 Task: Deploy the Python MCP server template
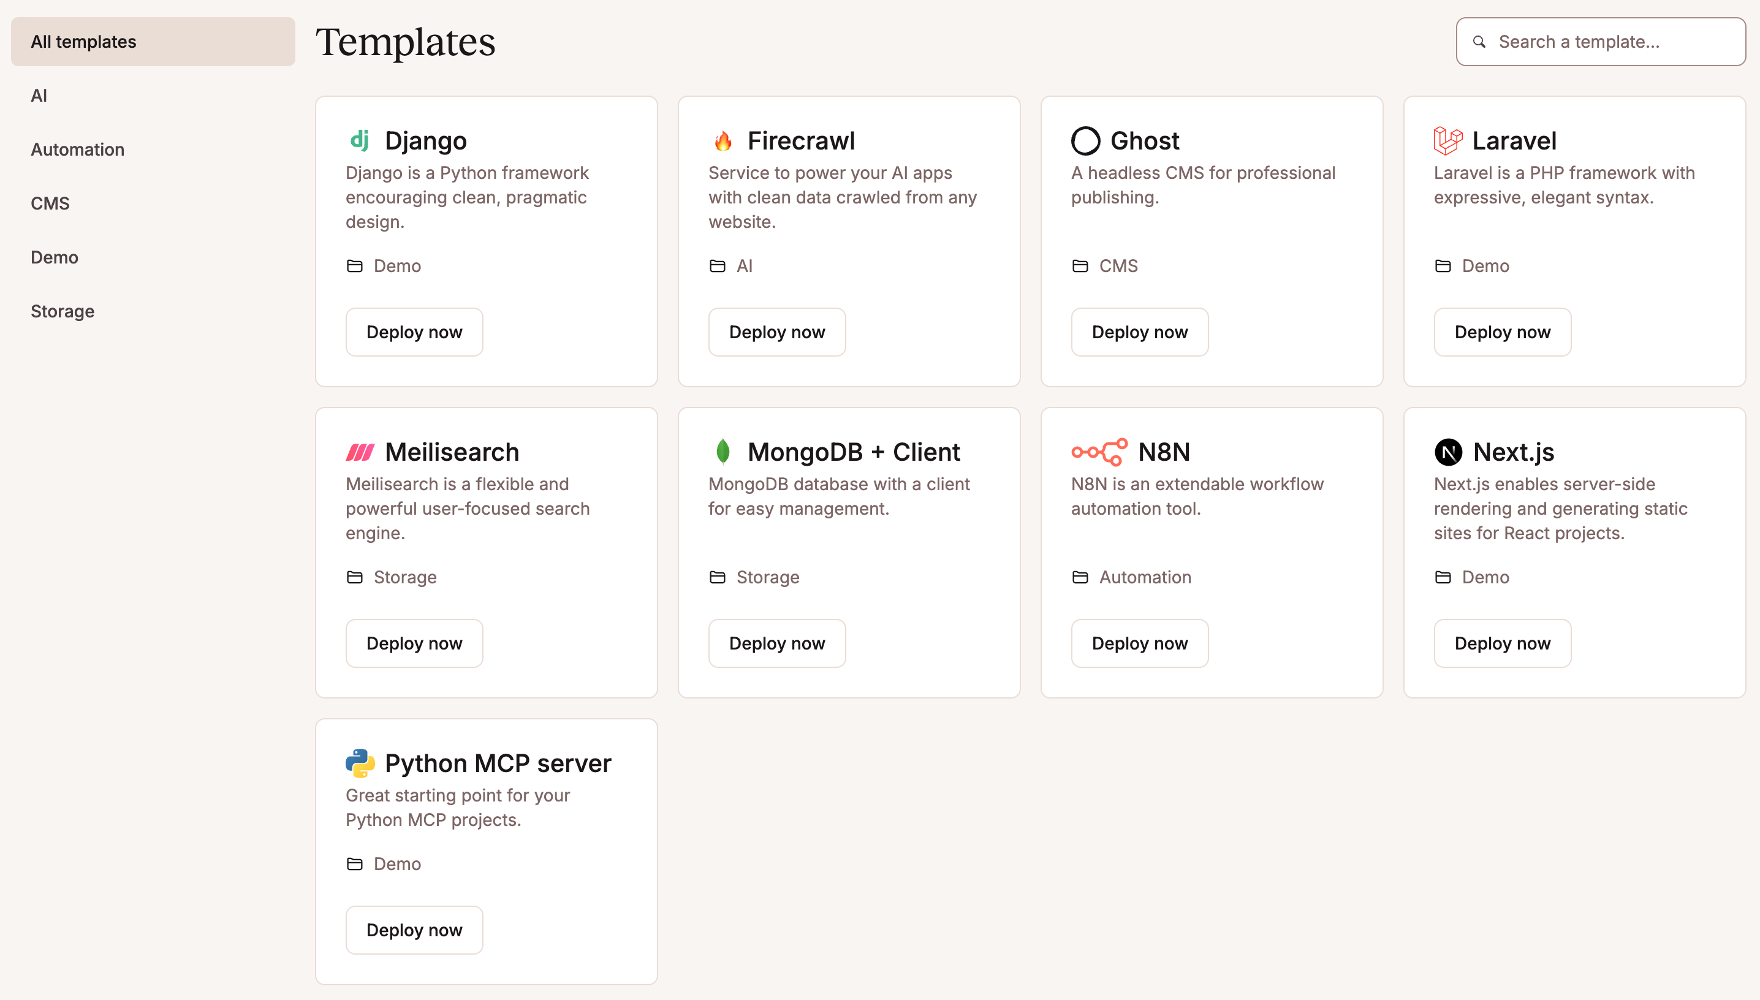(414, 930)
